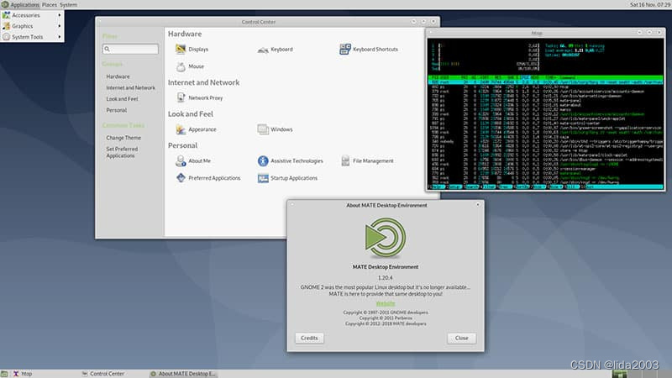Open the Appearance icon
The height and width of the screenshot is (378, 672).
[x=181, y=129]
